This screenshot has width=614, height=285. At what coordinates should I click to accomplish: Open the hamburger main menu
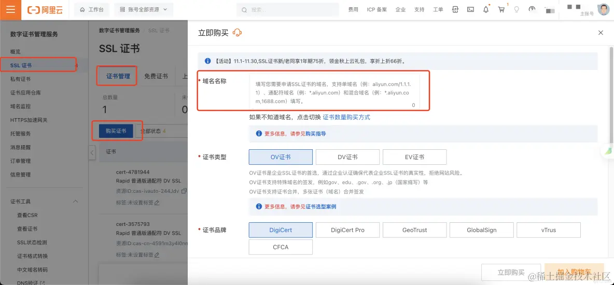point(10,10)
